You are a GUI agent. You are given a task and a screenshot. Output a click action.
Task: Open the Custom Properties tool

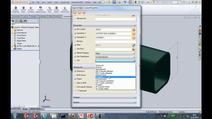[16, 10]
